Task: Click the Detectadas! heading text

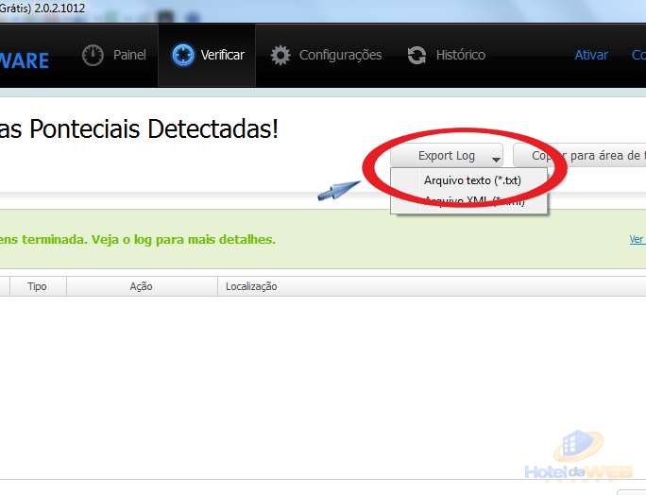Action: coord(212,129)
